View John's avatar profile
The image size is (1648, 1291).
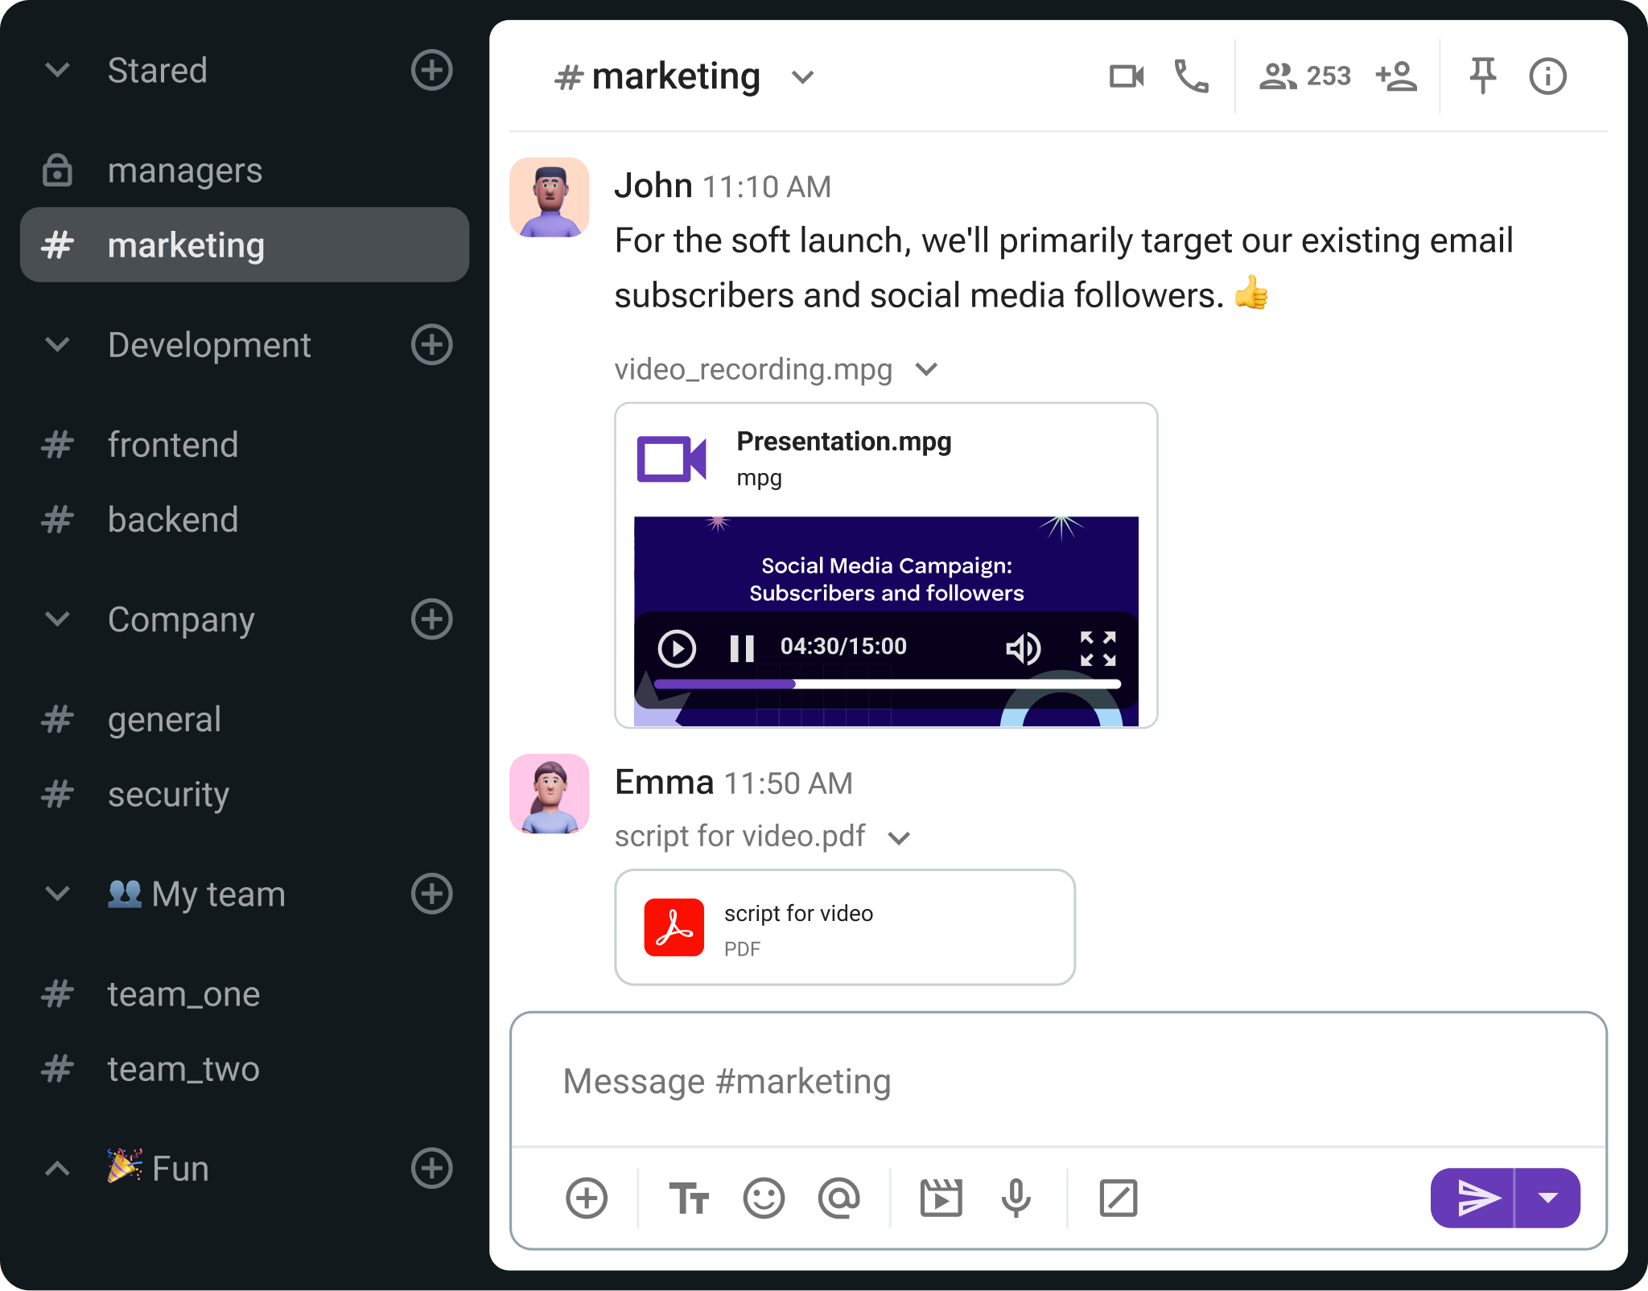[x=550, y=197]
